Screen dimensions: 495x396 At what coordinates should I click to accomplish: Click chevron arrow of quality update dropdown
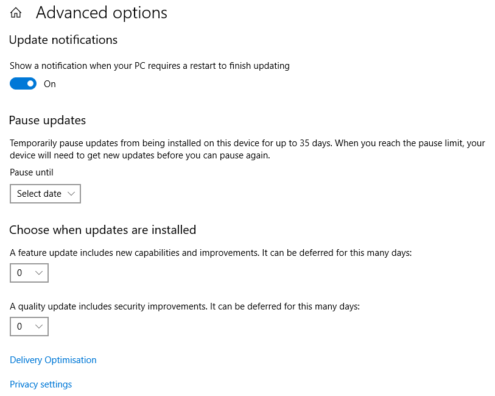pos(39,327)
